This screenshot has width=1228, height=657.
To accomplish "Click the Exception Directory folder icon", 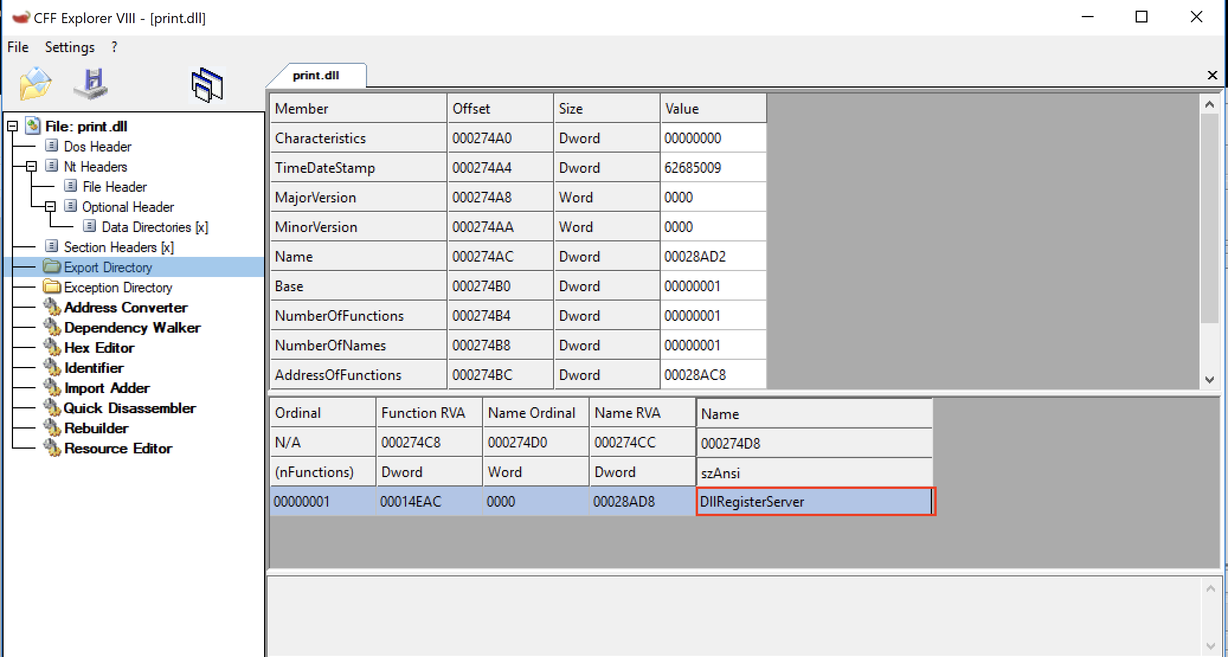I will [x=52, y=286].
